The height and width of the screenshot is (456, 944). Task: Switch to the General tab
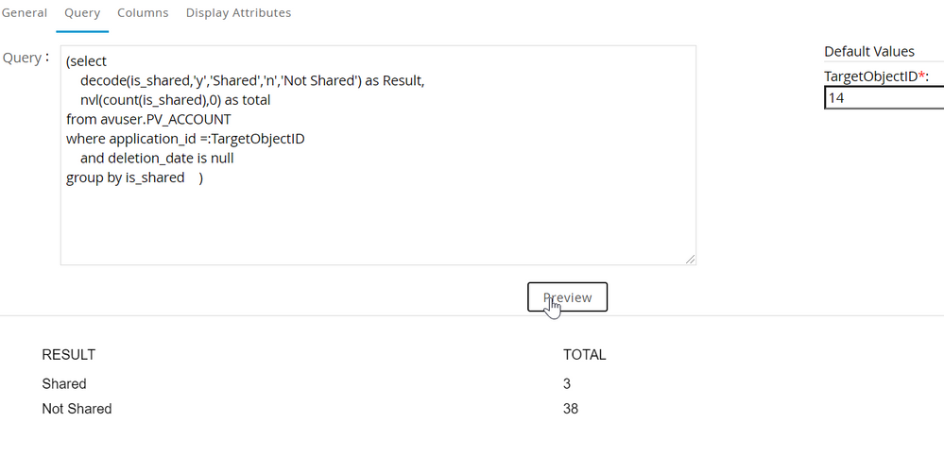point(24,13)
